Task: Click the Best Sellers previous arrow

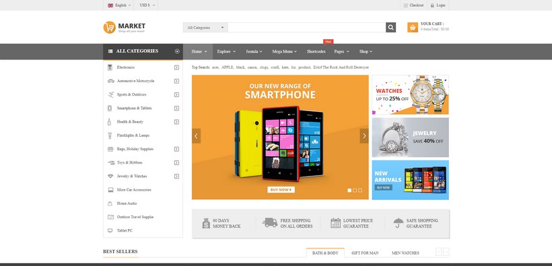Action: coord(439,252)
